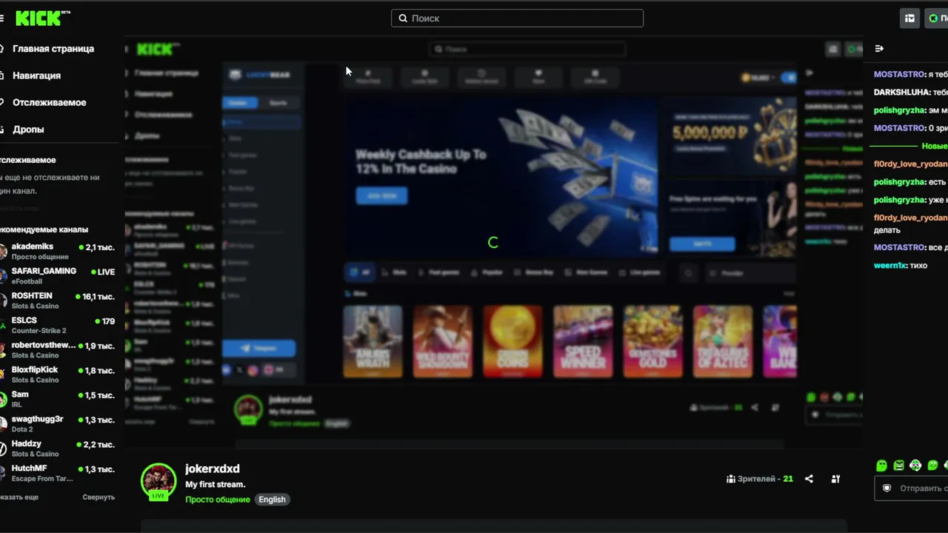Select the HutchMF channel row
Viewport: 948px width, 533px height.
58,474
